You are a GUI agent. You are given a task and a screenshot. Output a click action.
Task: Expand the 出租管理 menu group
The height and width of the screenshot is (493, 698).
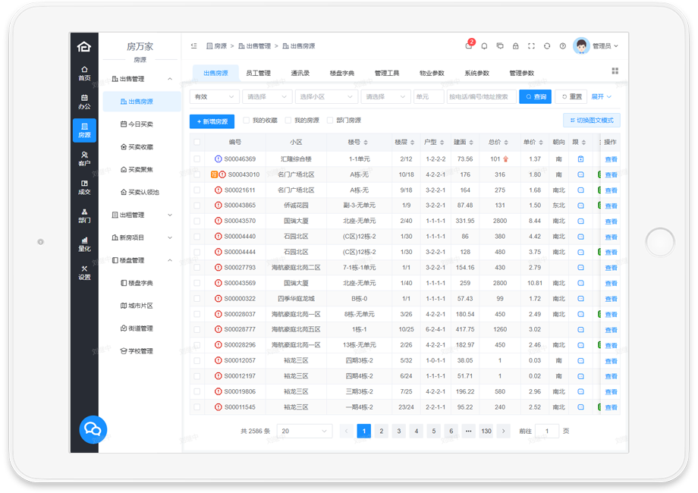(142, 215)
